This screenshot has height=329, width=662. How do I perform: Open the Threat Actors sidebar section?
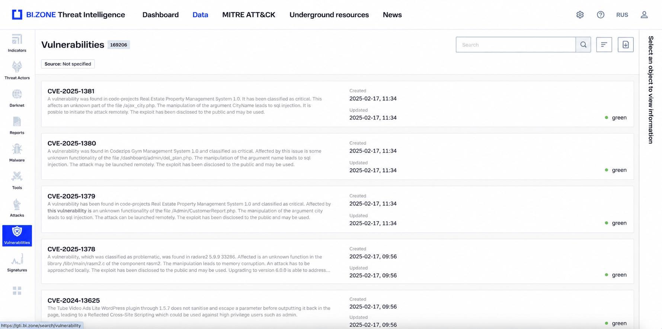point(17,70)
